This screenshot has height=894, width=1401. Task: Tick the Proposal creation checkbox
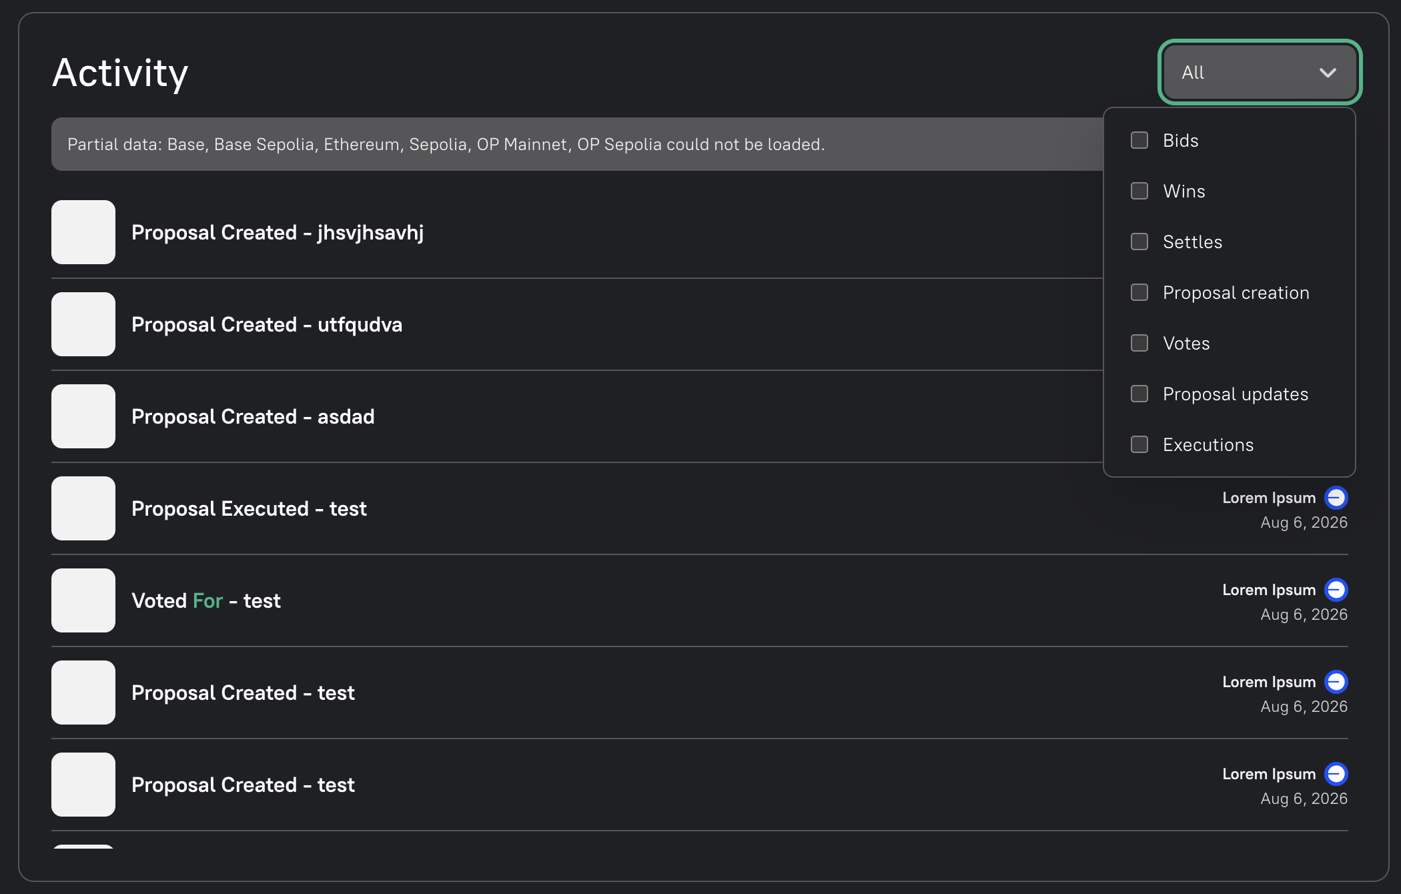1139,292
